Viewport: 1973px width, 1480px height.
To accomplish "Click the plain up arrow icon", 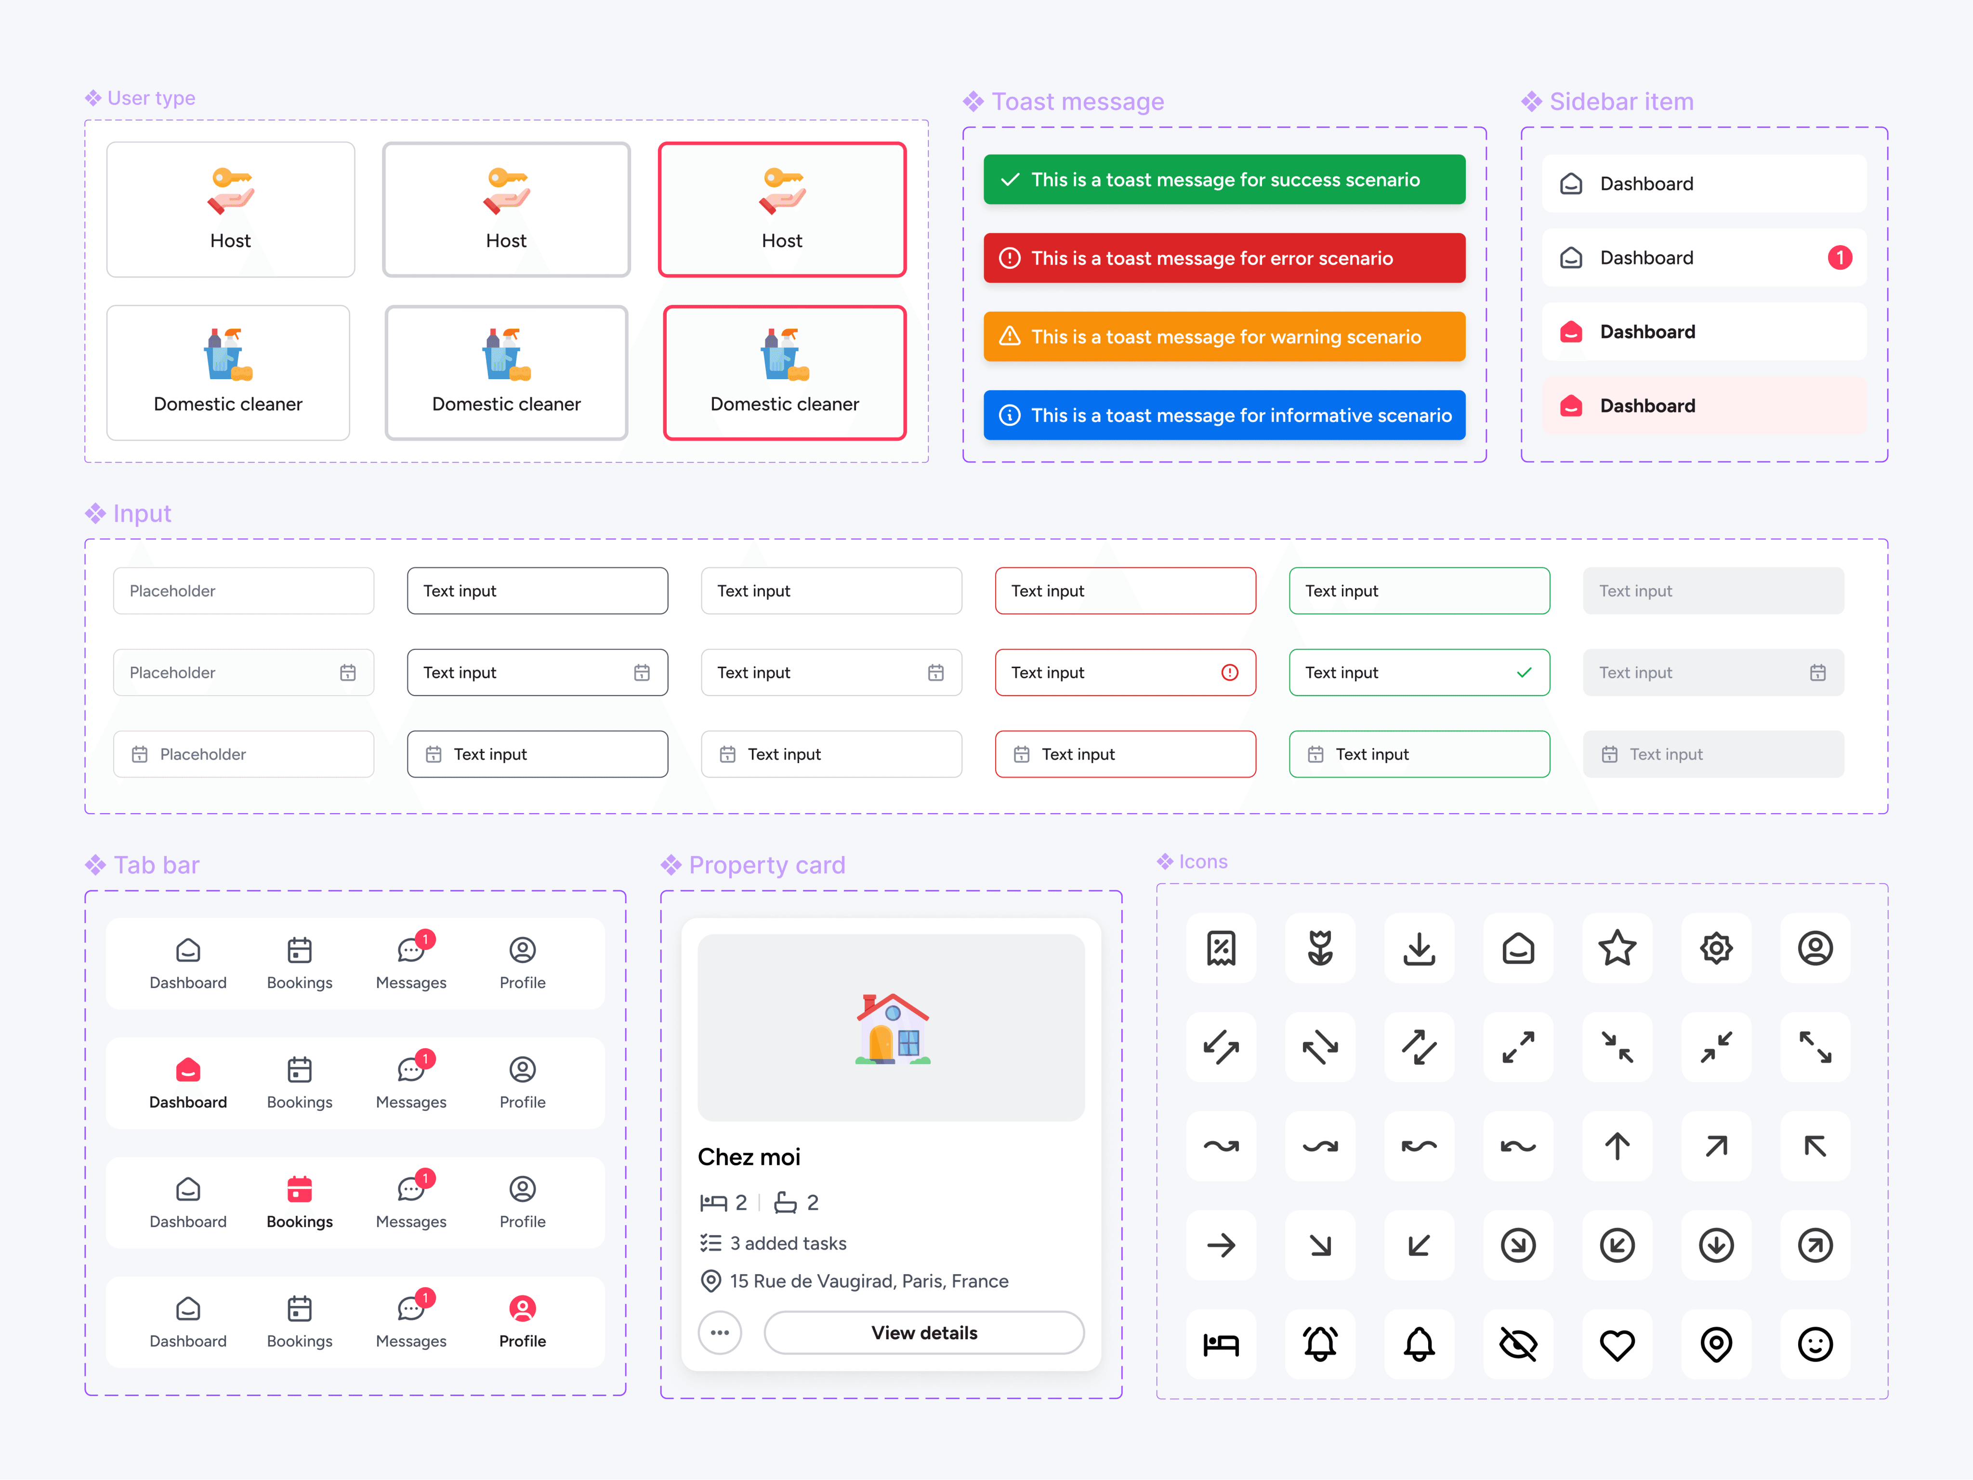I will tap(1617, 1146).
